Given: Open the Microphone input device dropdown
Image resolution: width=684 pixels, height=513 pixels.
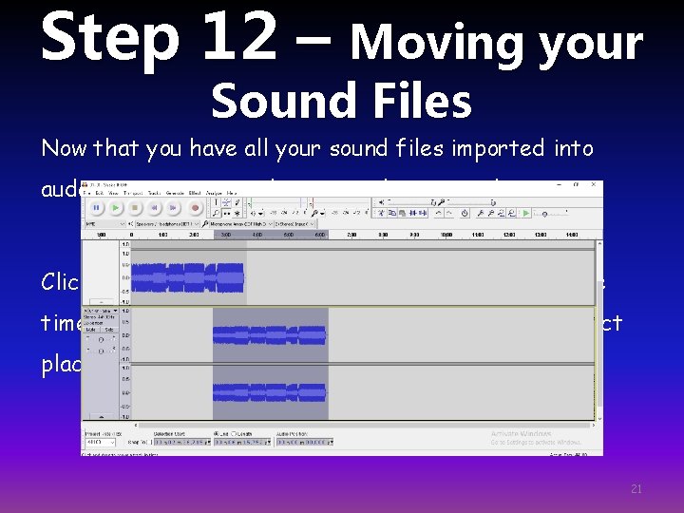Looking at the screenshot, I should coord(240,224).
